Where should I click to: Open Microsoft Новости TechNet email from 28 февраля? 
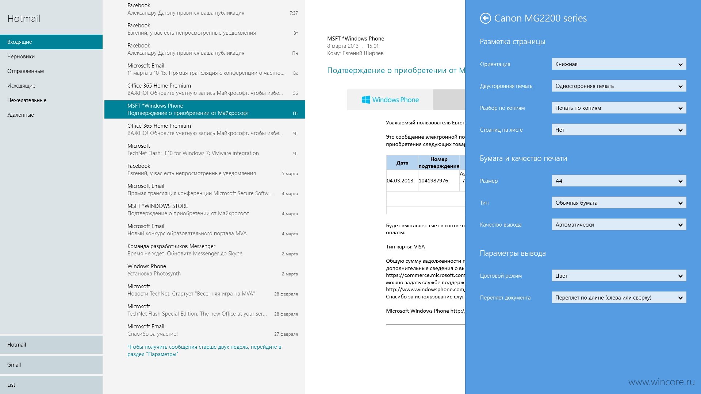point(205,290)
